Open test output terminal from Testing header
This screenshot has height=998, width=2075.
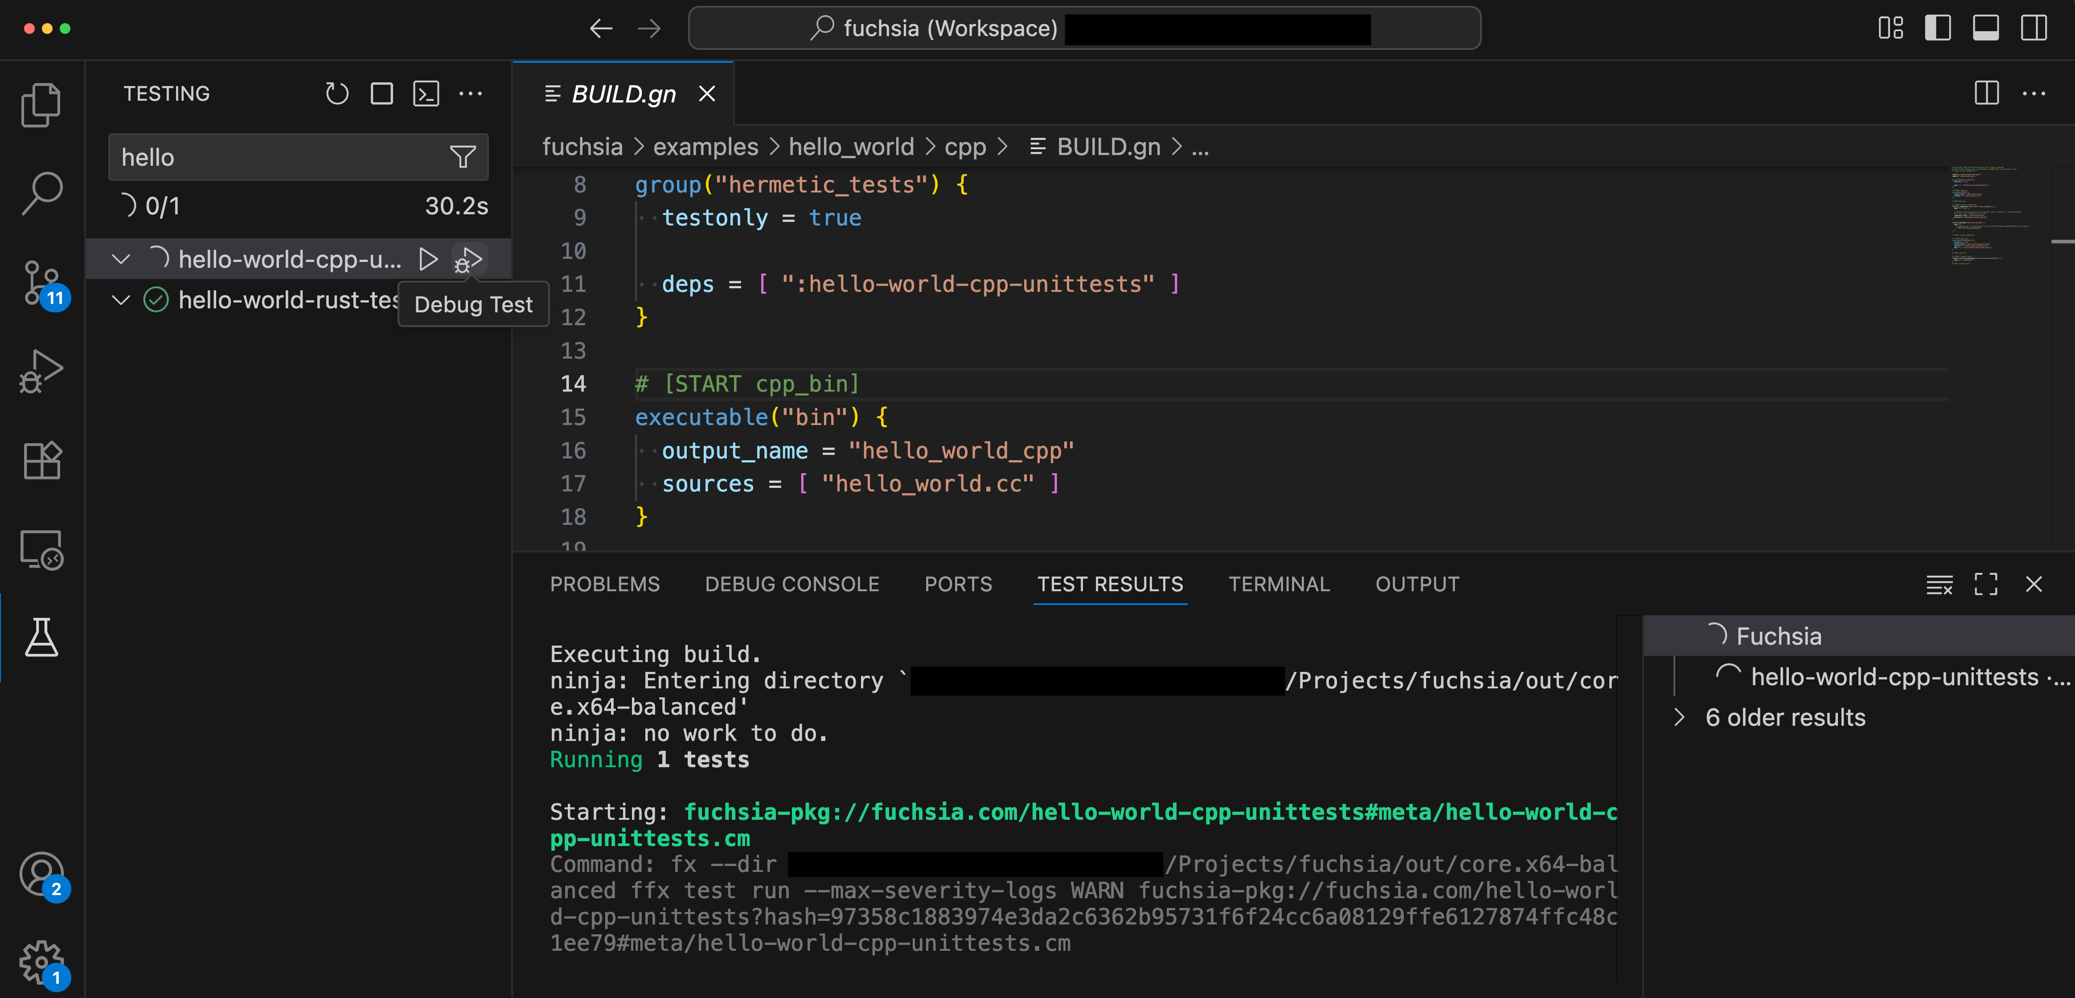point(427,93)
